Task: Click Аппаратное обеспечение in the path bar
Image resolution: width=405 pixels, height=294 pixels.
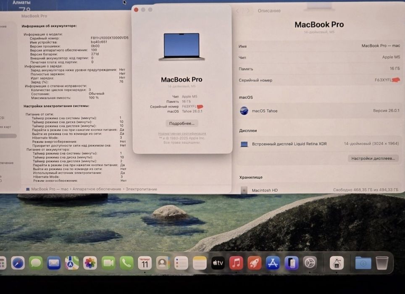Action: point(97,189)
